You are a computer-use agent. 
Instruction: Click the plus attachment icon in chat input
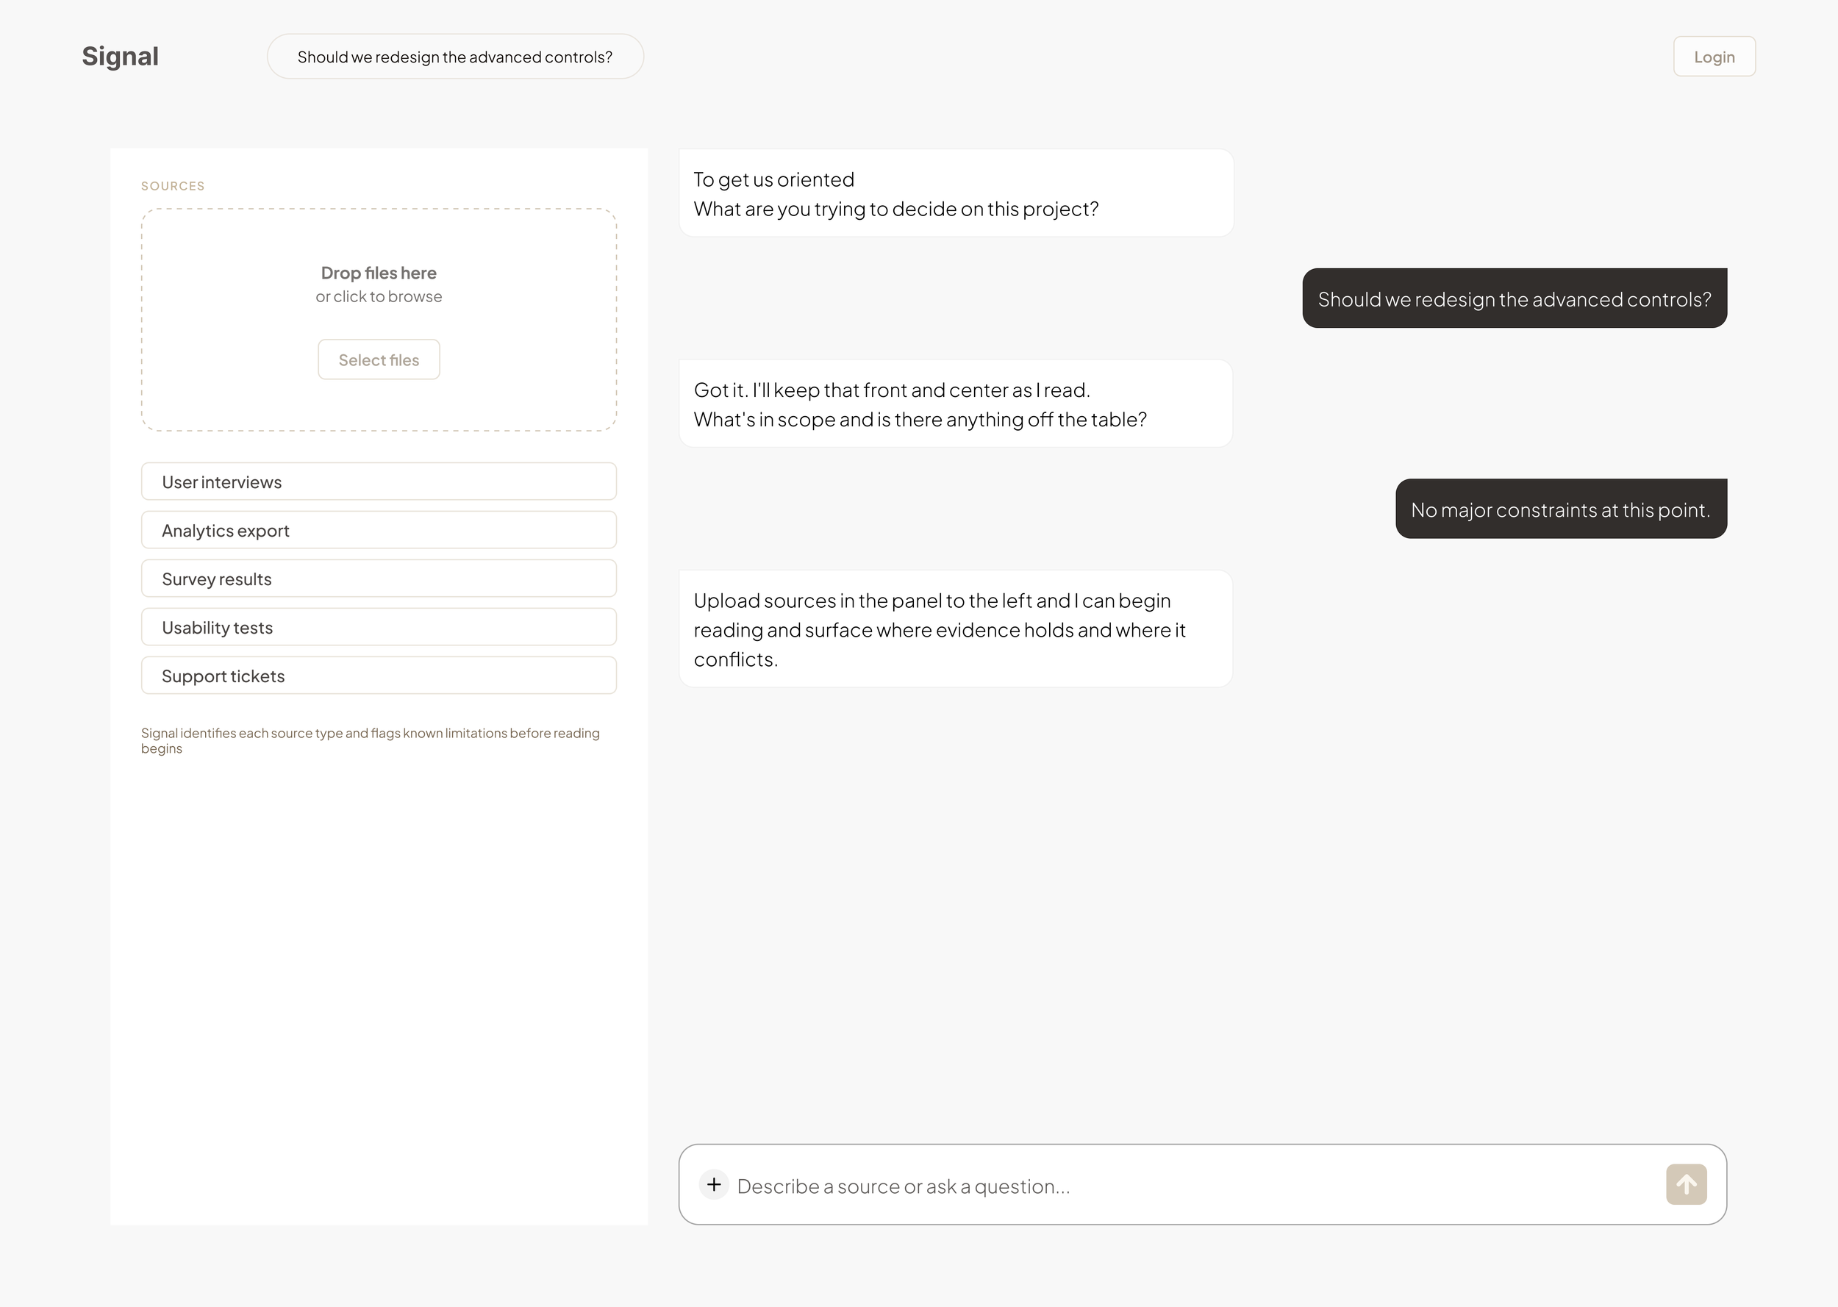click(714, 1185)
